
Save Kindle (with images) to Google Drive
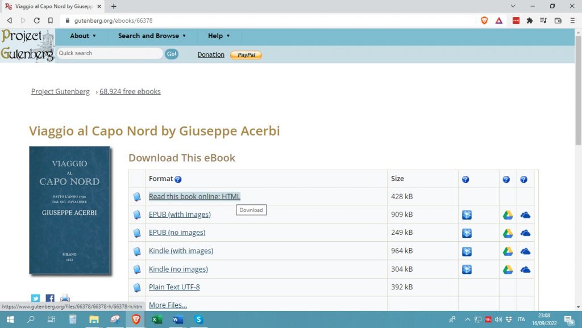tap(508, 251)
